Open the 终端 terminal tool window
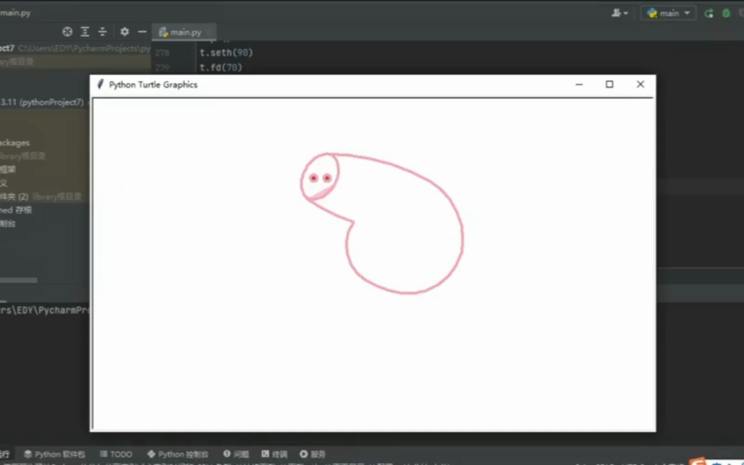Viewport: 744px width, 465px height. coord(274,454)
